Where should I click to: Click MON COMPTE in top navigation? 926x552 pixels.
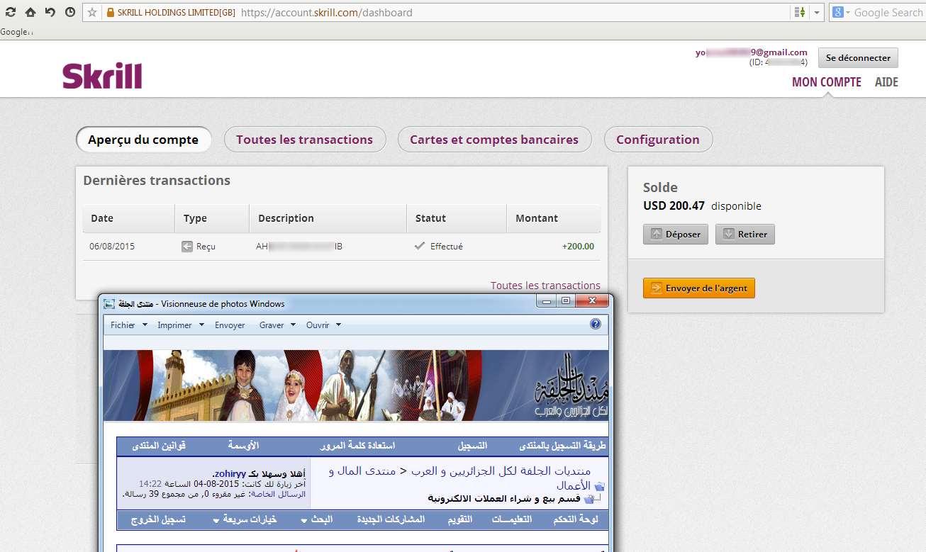coord(827,82)
